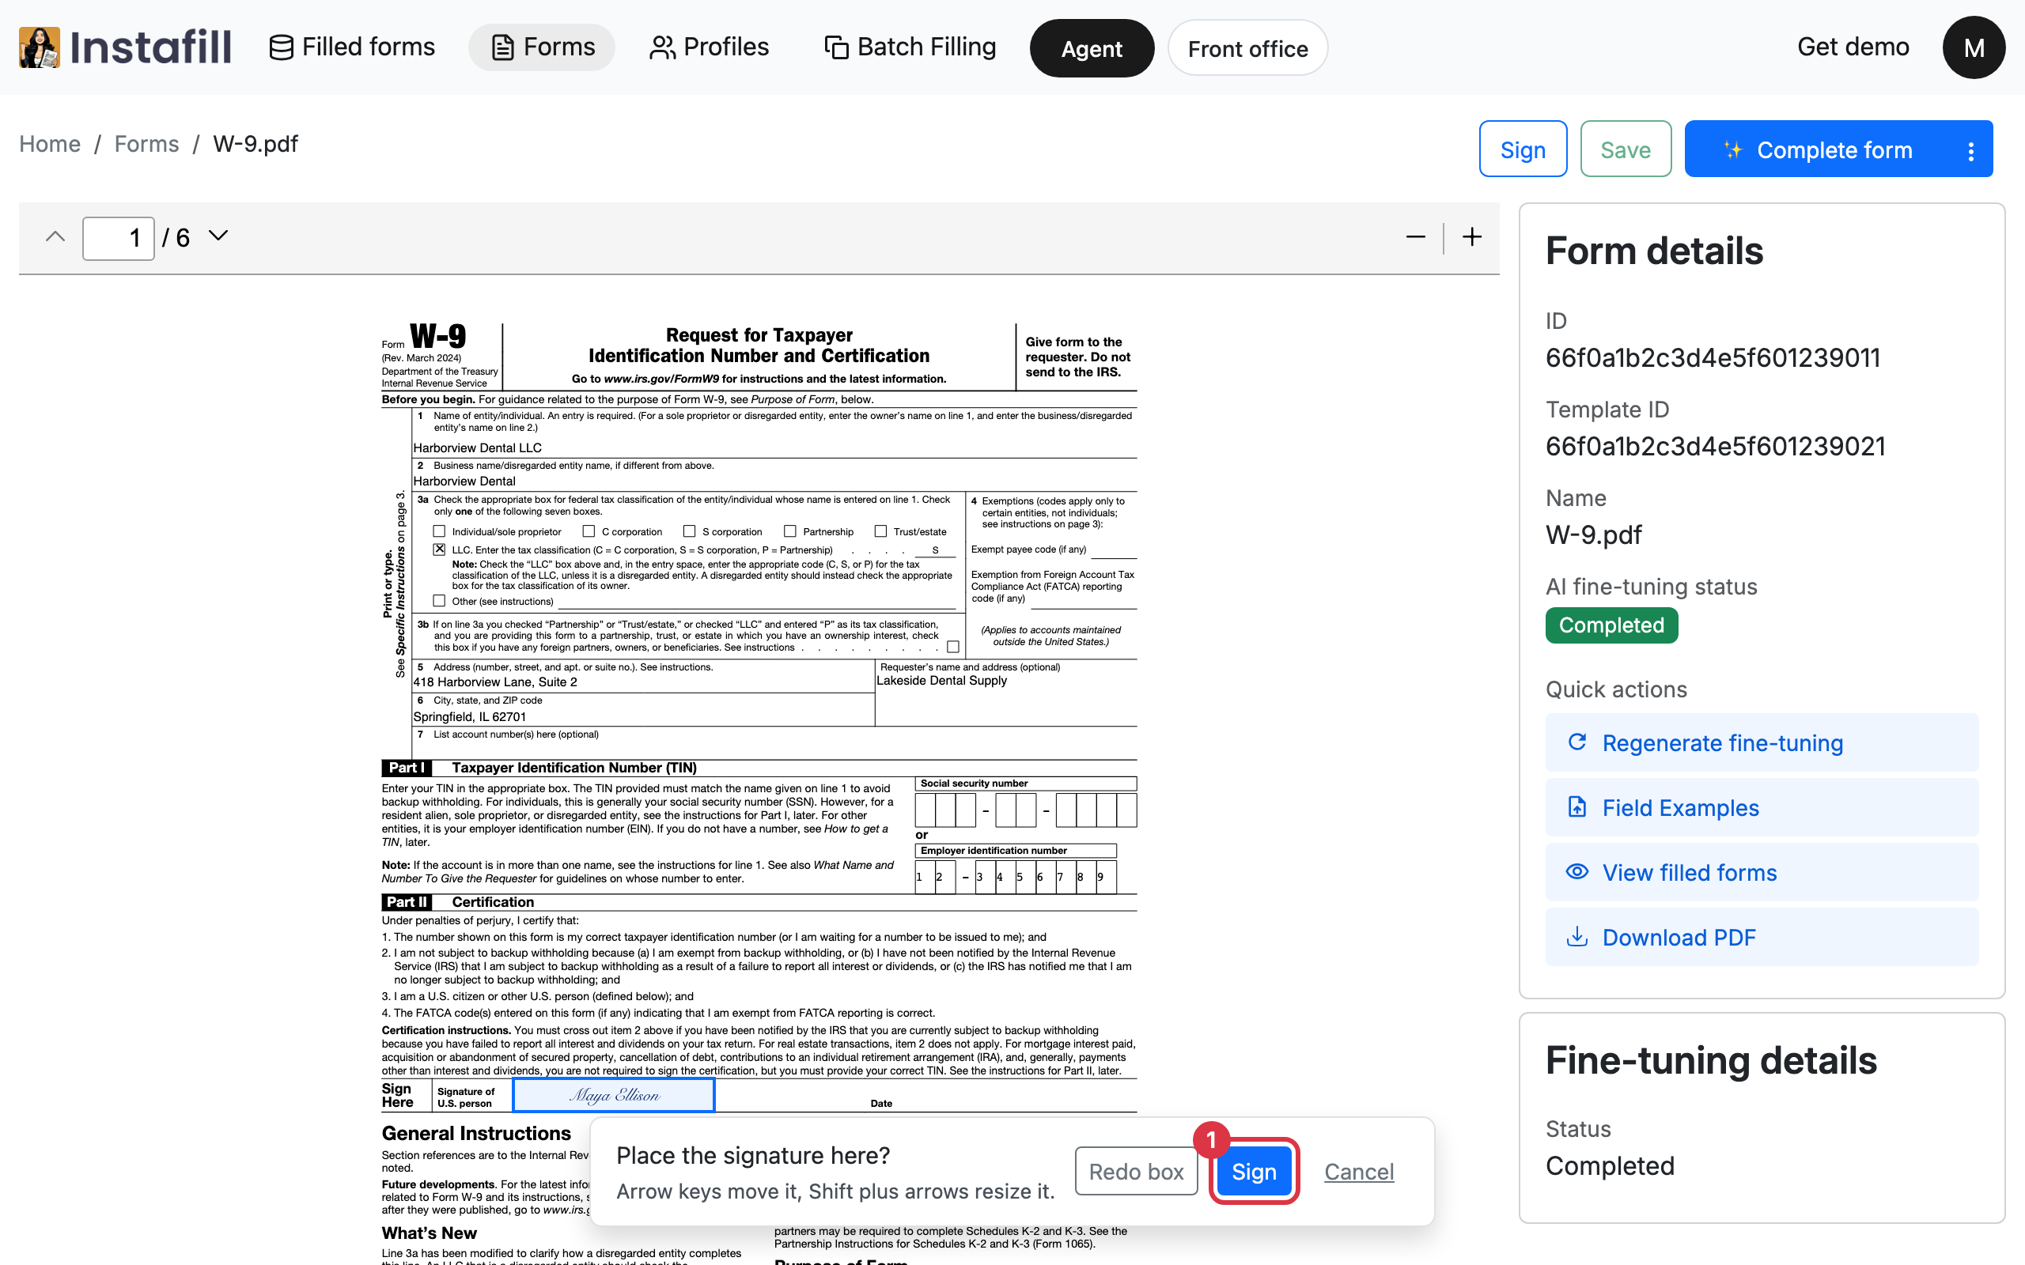The image size is (2025, 1265).
Task: Open the Get demo link
Action: pos(1853,47)
